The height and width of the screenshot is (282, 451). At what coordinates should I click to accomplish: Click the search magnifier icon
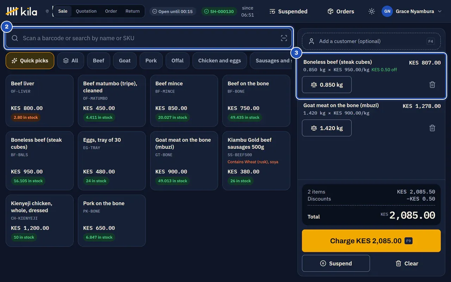pyautogui.click(x=15, y=38)
